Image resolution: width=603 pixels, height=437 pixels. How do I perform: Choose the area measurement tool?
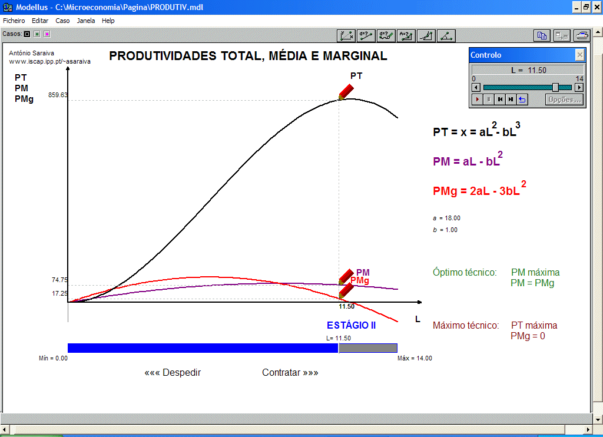(406, 36)
